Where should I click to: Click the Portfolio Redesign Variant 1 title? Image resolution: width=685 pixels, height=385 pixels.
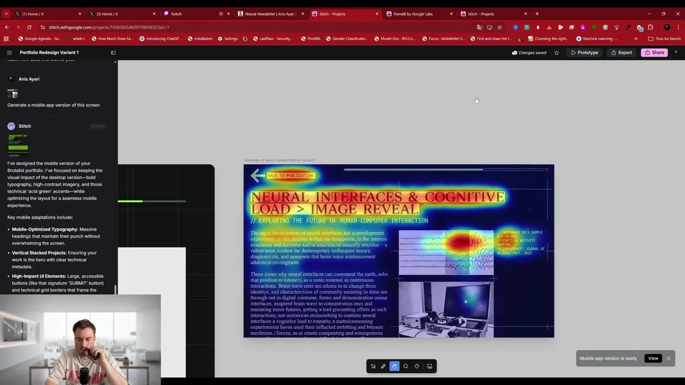click(x=49, y=52)
